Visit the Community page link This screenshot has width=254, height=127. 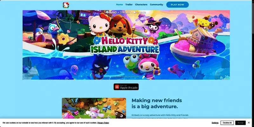156,4
